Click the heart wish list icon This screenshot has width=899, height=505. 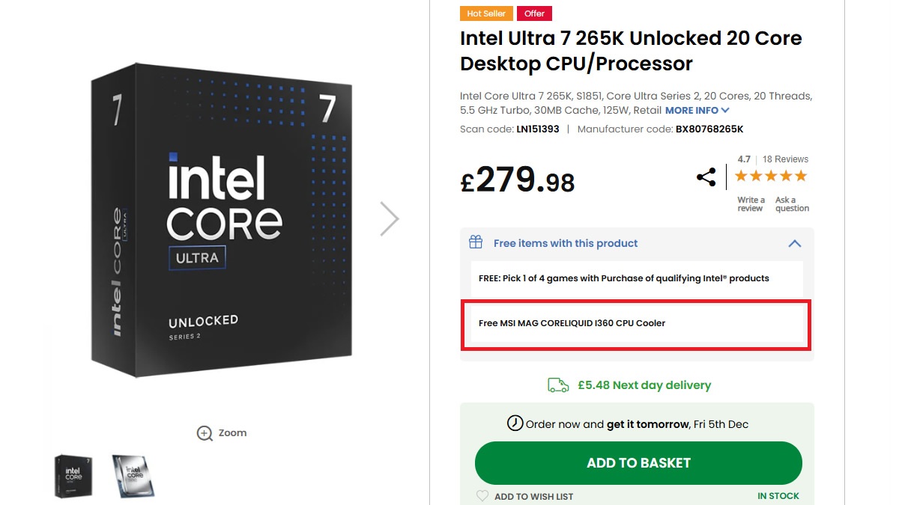tap(482, 496)
